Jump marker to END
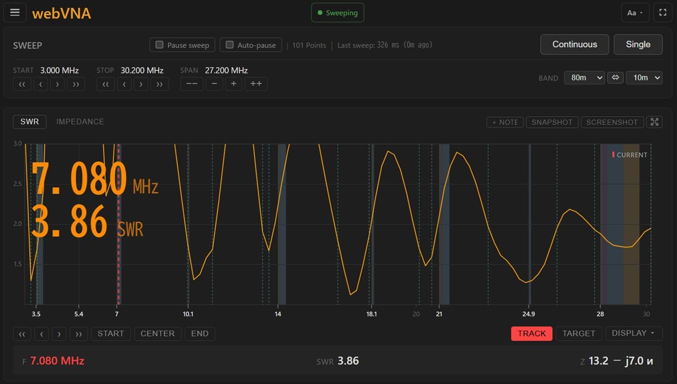The image size is (677, 384). [x=200, y=334]
